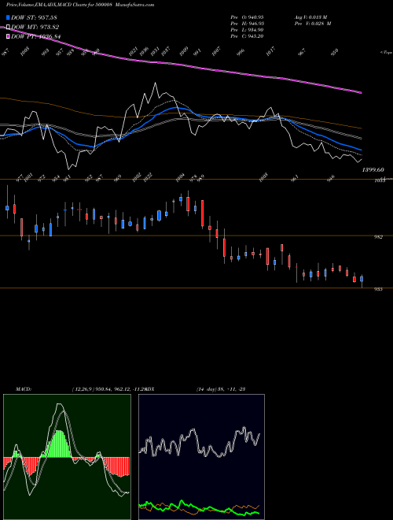Screen dimensions: 393x520
Task: Open the ADX indicator chart panel
Action: [201, 457]
